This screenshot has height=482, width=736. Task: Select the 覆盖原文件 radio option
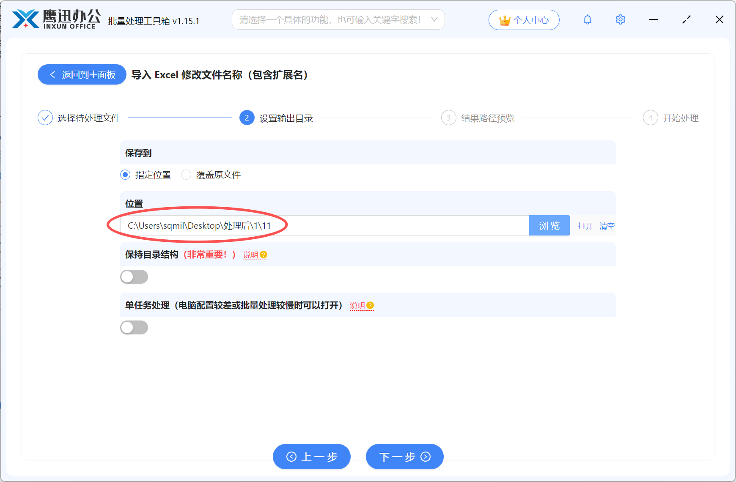tap(186, 175)
